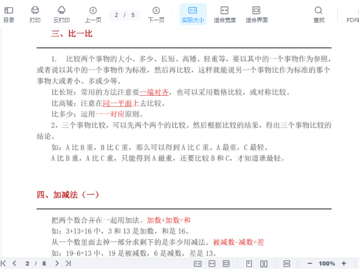Open the 查找 search tool
Screen dimensions: 359x272
tap(319, 14)
